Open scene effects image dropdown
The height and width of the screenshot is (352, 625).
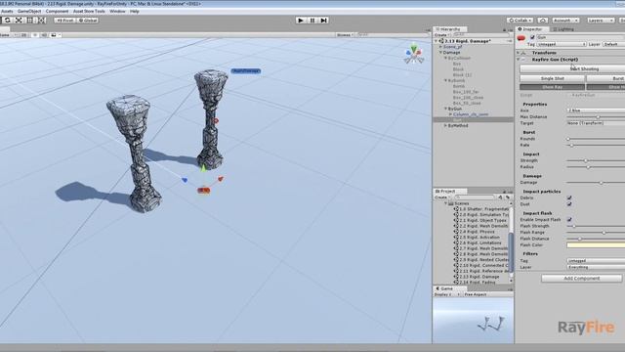[56, 35]
